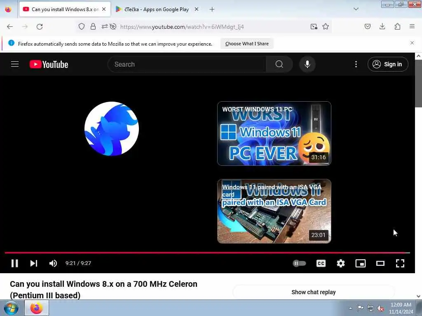
Task: Click the Save to Pocket icon
Action: coord(368,26)
